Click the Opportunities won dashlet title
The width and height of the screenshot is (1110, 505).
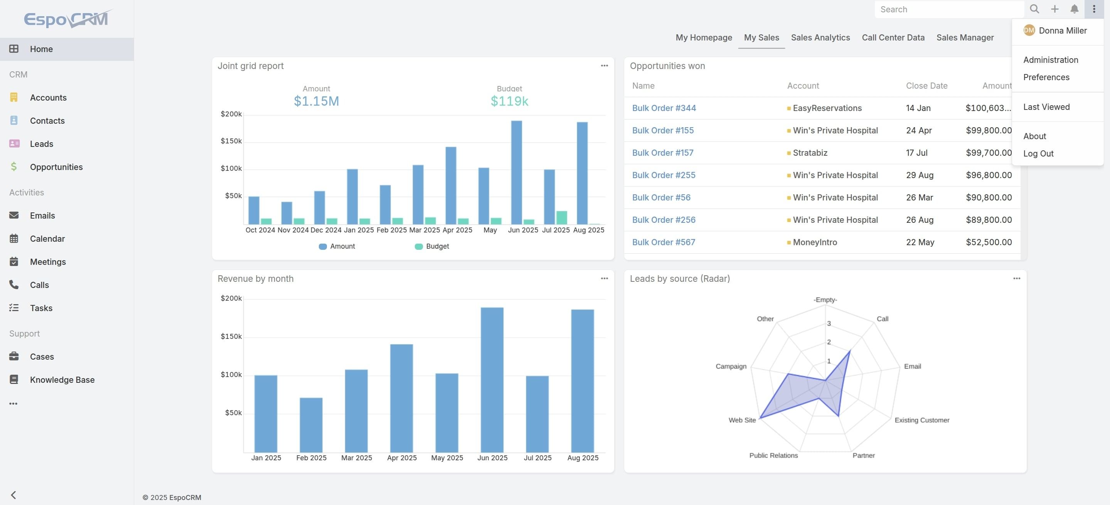tap(667, 66)
